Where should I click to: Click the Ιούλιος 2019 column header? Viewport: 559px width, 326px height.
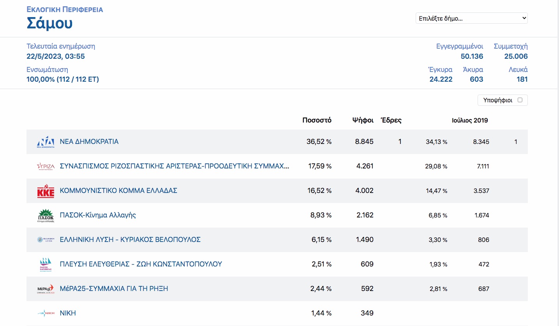[470, 120]
